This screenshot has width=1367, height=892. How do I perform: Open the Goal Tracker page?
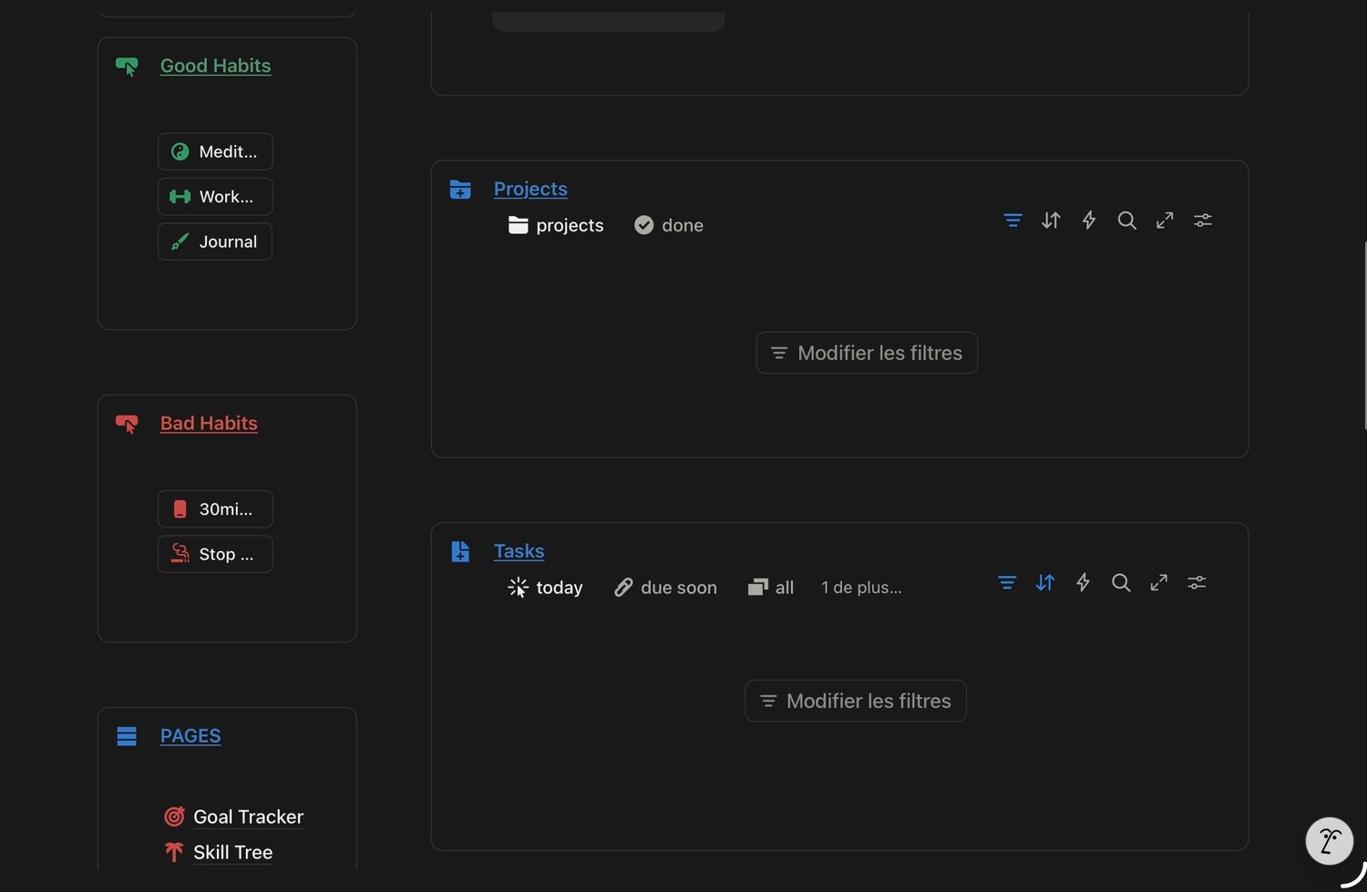coord(248,816)
